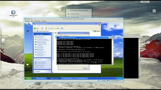Open Мои документы in Другие места
This screenshot has width=161, height=90.
coord(40,65)
